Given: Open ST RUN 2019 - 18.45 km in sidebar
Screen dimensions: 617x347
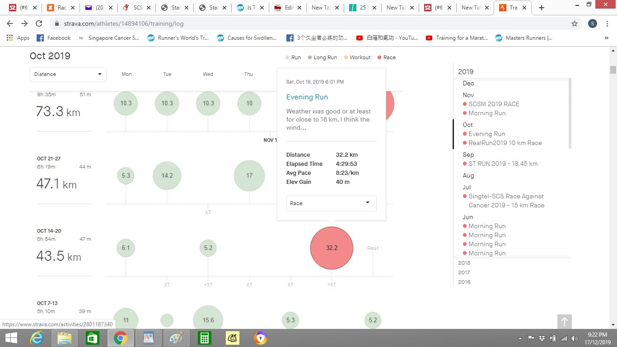Looking at the screenshot, I should 503,164.
